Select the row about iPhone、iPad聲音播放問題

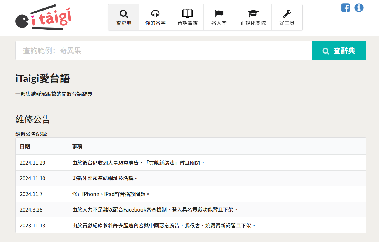tap(111, 194)
